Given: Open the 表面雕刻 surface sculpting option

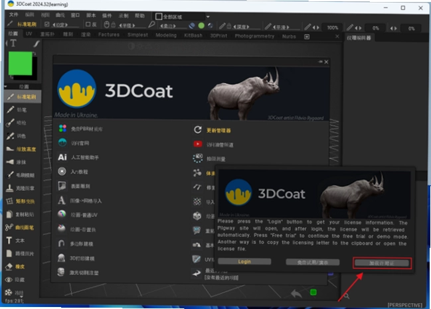Looking at the screenshot, I should point(74,186).
